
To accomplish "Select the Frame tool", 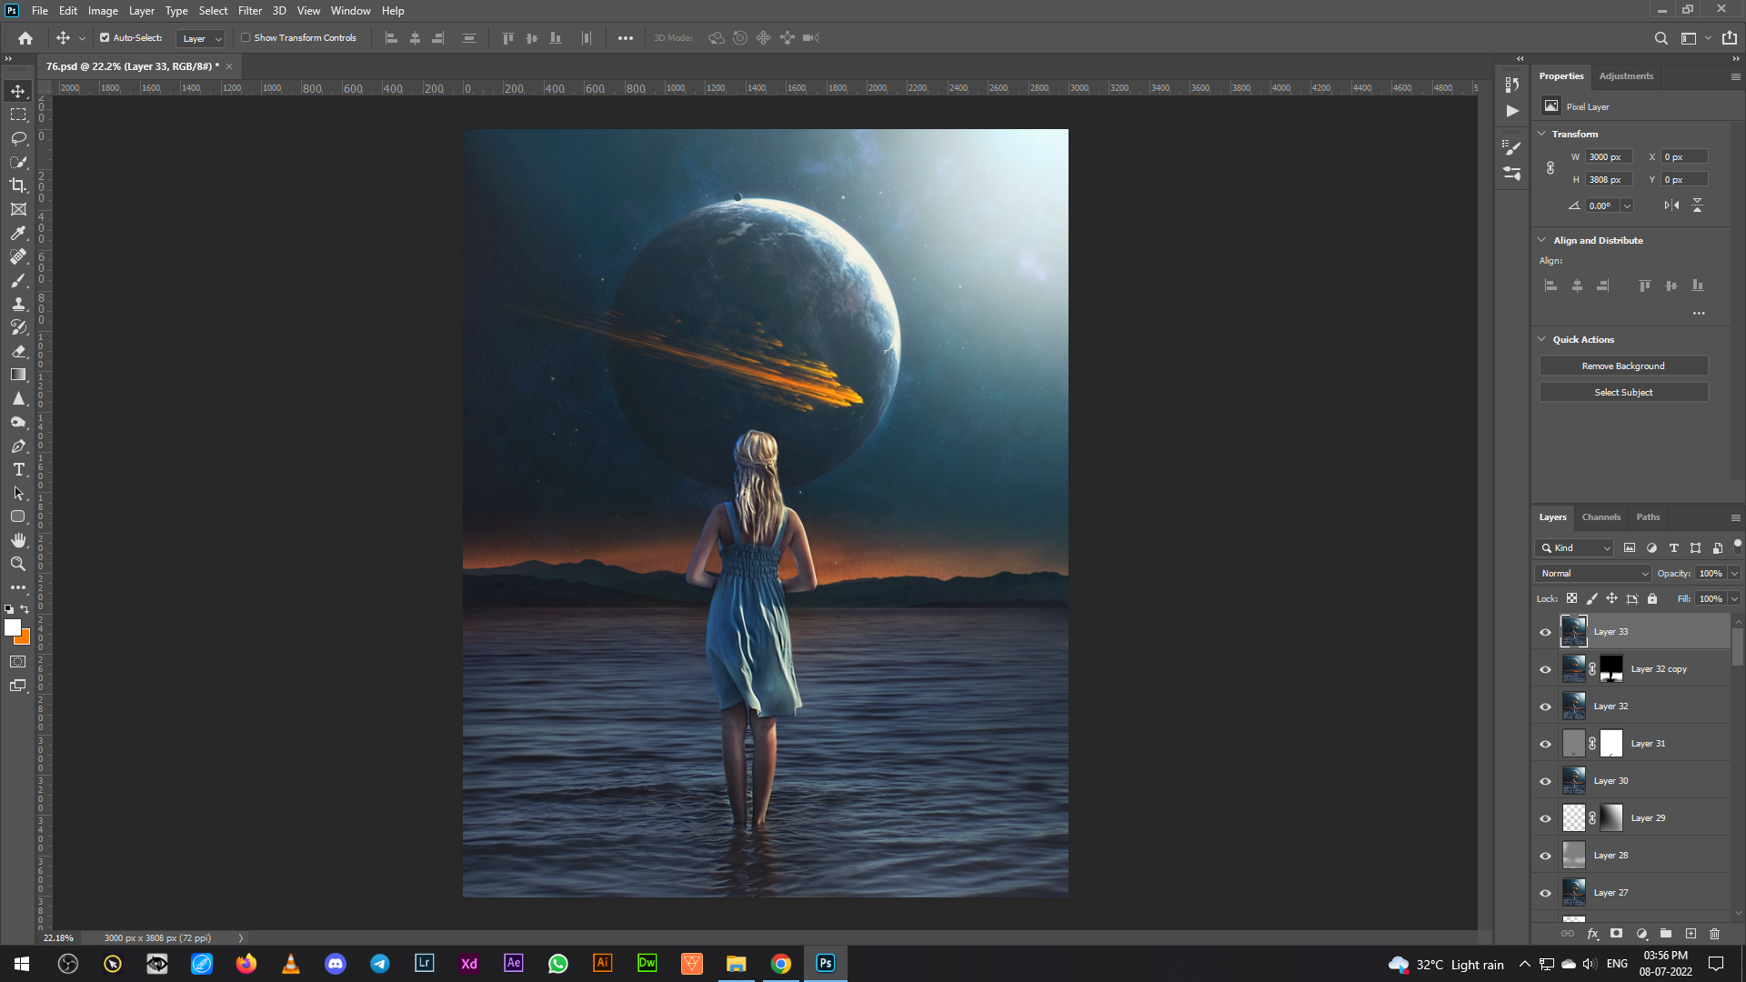I will (x=18, y=209).
